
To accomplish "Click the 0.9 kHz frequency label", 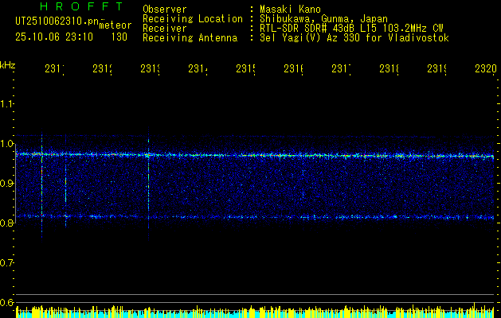I will point(6,184).
